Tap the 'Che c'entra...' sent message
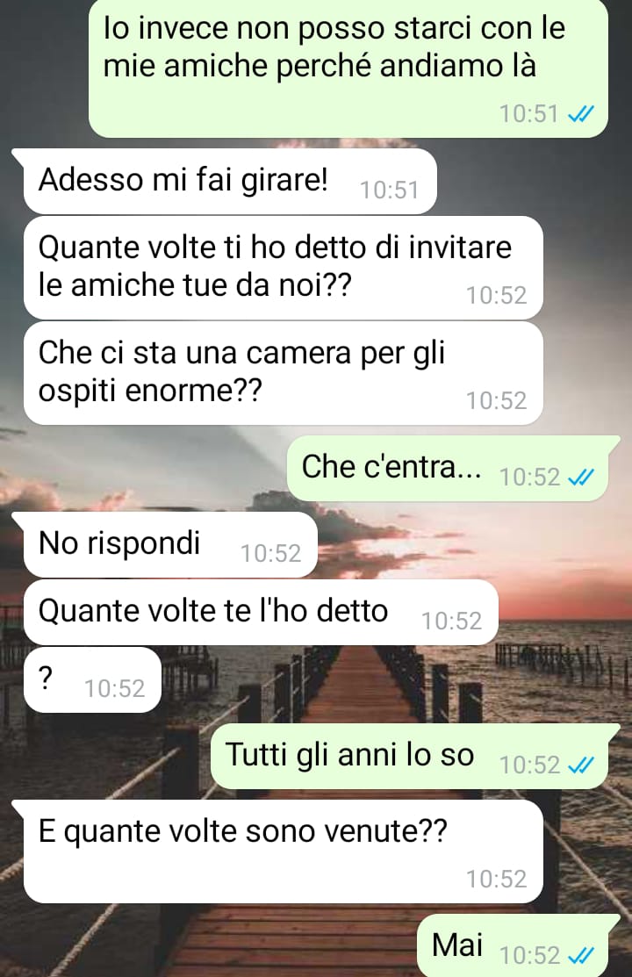632x977 pixels. [448, 469]
